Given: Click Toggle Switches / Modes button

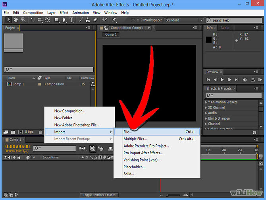Looking at the screenshot, I should (x=99, y=195).
